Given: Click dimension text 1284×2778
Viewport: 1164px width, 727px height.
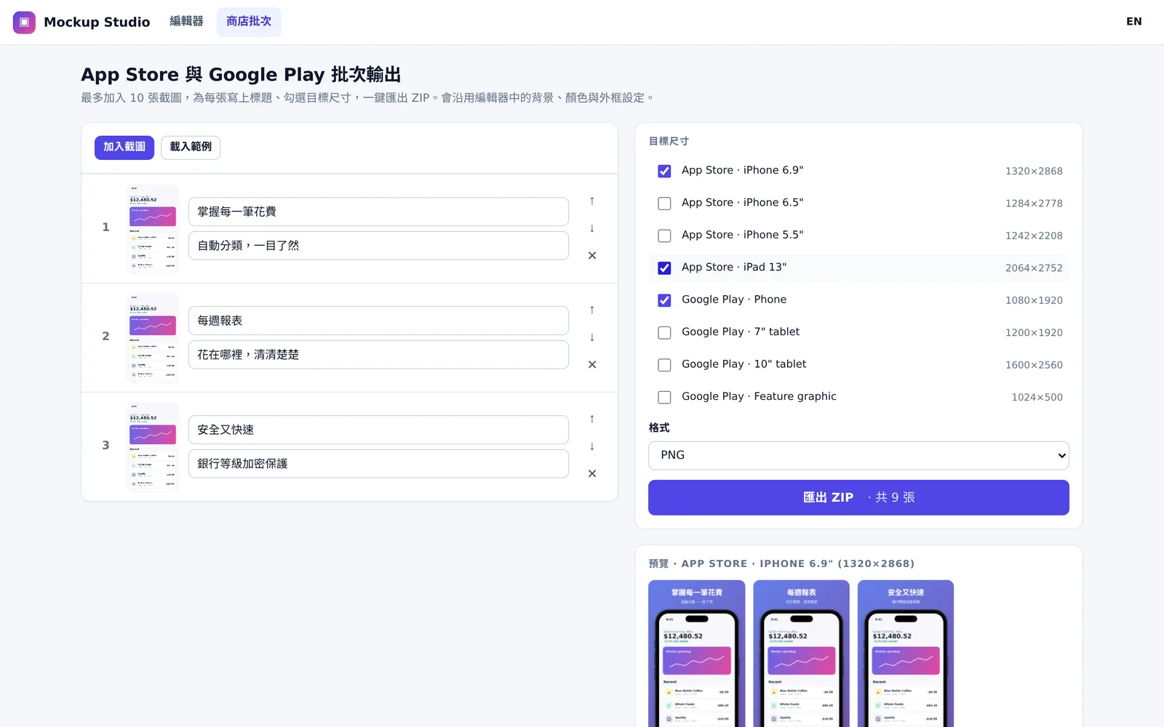Looking at the screenshot, I should pyautogui.click(x=1034, y=204).
